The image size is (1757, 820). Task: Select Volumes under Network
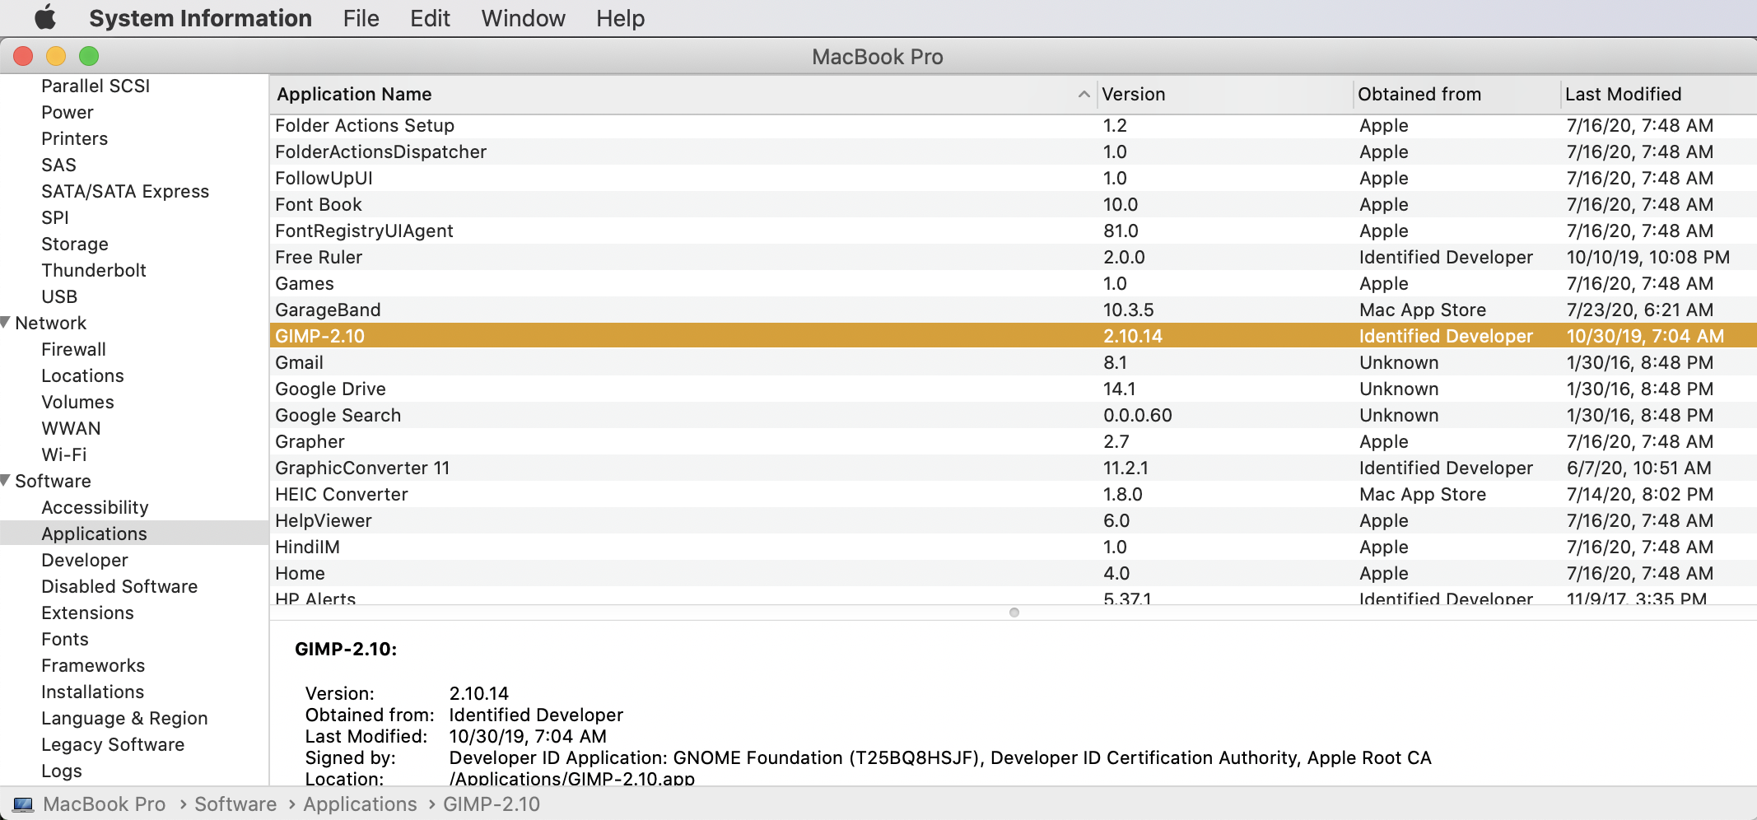[77, 402]
